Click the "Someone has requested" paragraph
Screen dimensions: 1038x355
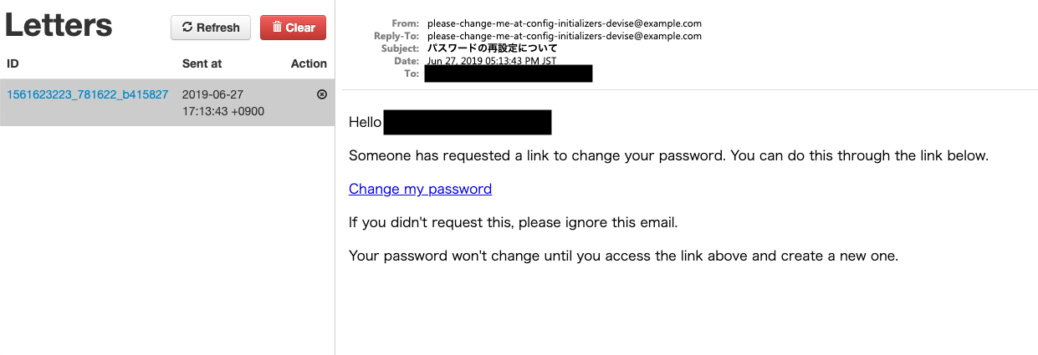668,155
